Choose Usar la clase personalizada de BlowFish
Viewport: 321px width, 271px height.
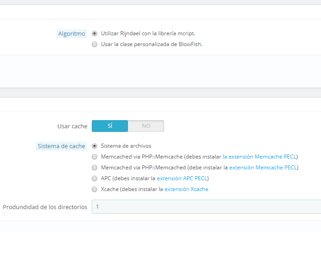coord(94,44)
